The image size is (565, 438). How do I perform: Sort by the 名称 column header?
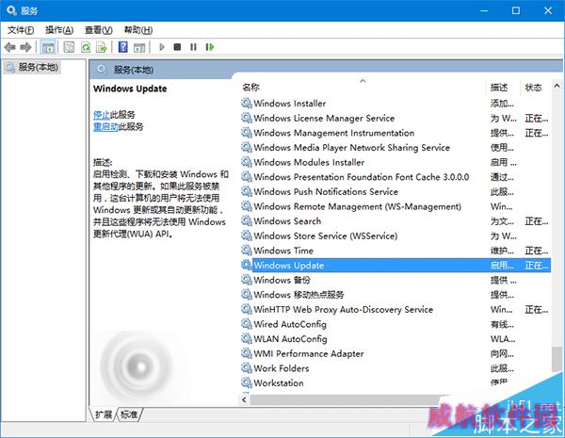pos(250,88)
